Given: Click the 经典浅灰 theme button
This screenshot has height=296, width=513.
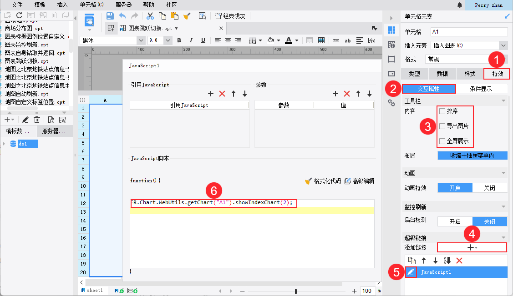Looking at the screenshot, I should [230, 16].
